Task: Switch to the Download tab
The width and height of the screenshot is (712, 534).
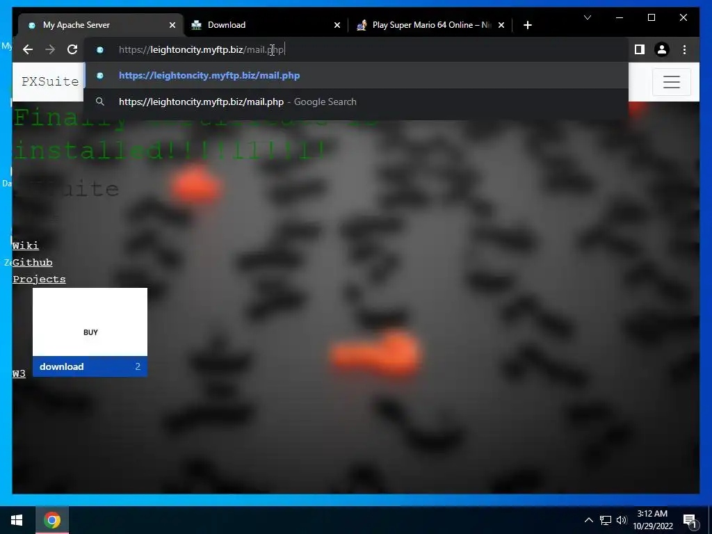Action: [266, 25]
